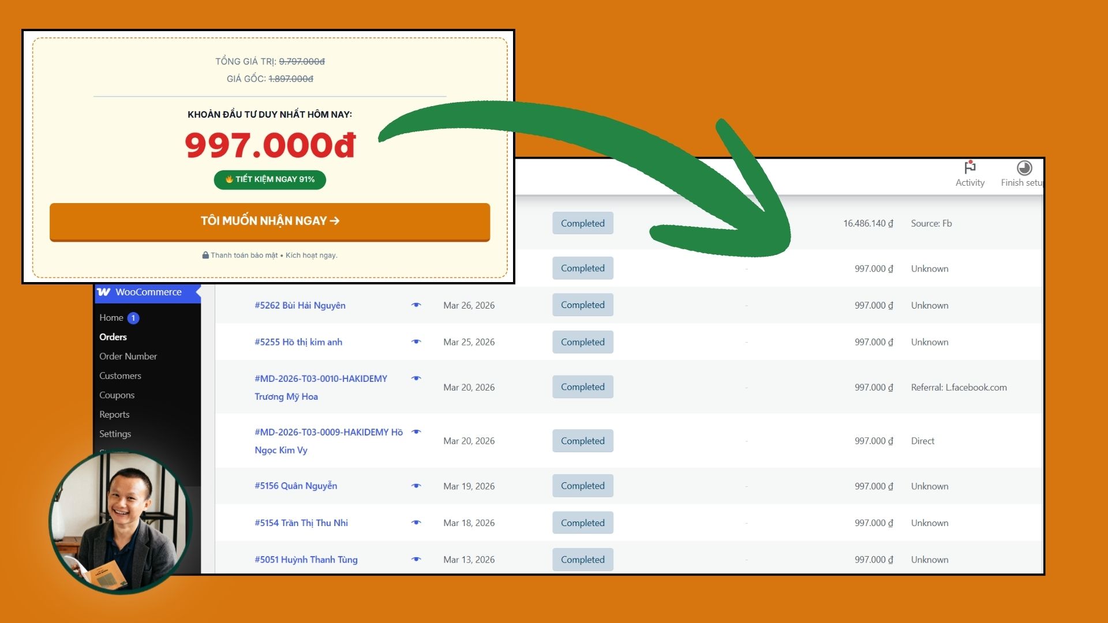Click the date Mar 26, 2026
The image size is (1108, 623).
coord(469,305)
